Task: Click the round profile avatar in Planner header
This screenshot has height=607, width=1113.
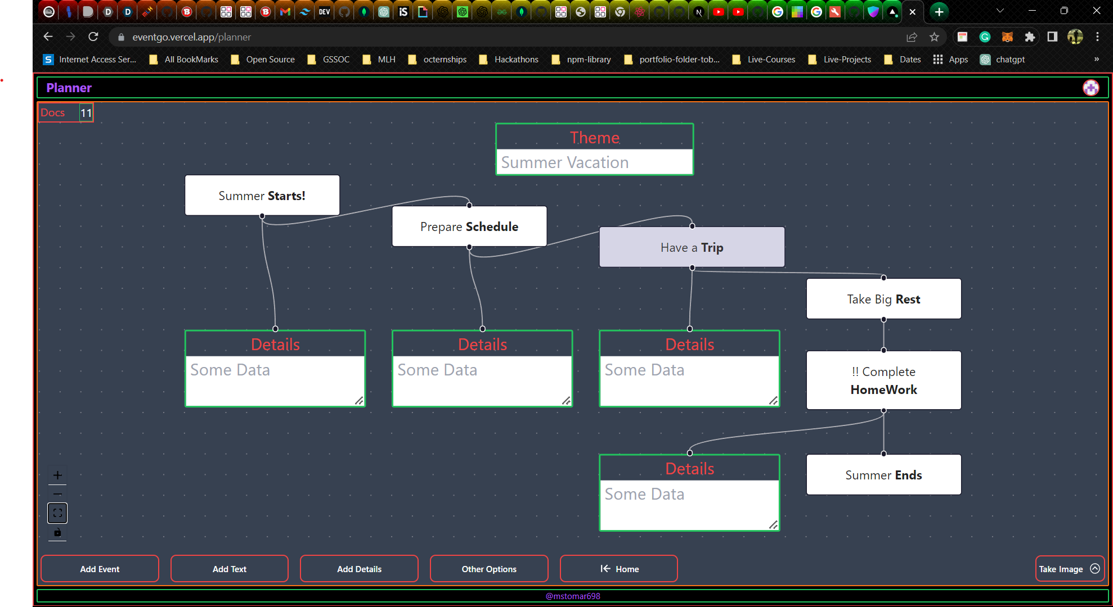Action: (1090, 88)
